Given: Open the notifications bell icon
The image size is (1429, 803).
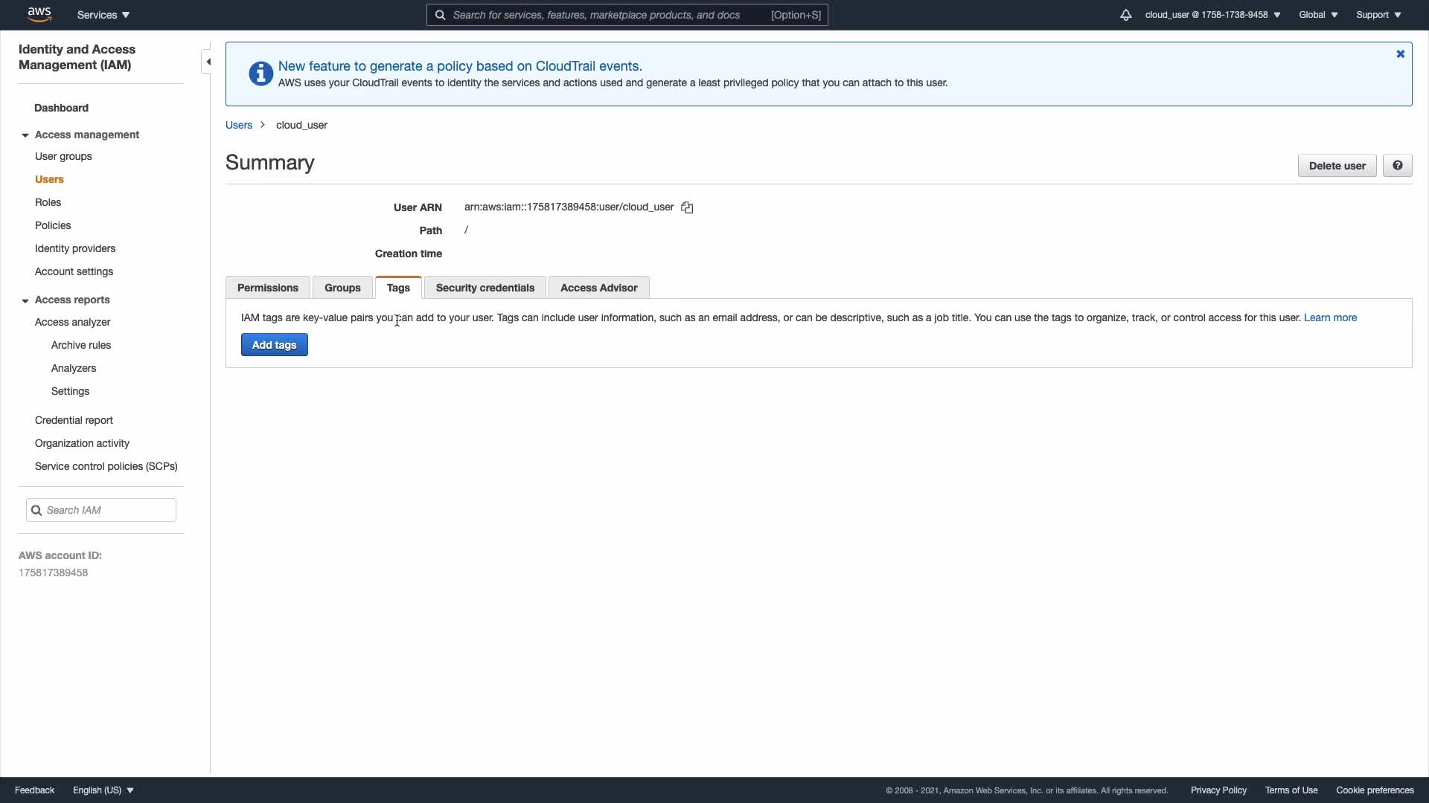Looking at the screenshot, I should pos(1125,15).
